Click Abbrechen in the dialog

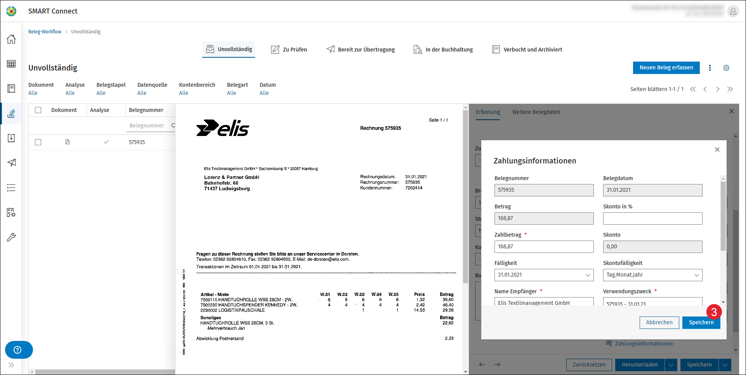coord(659,323)
